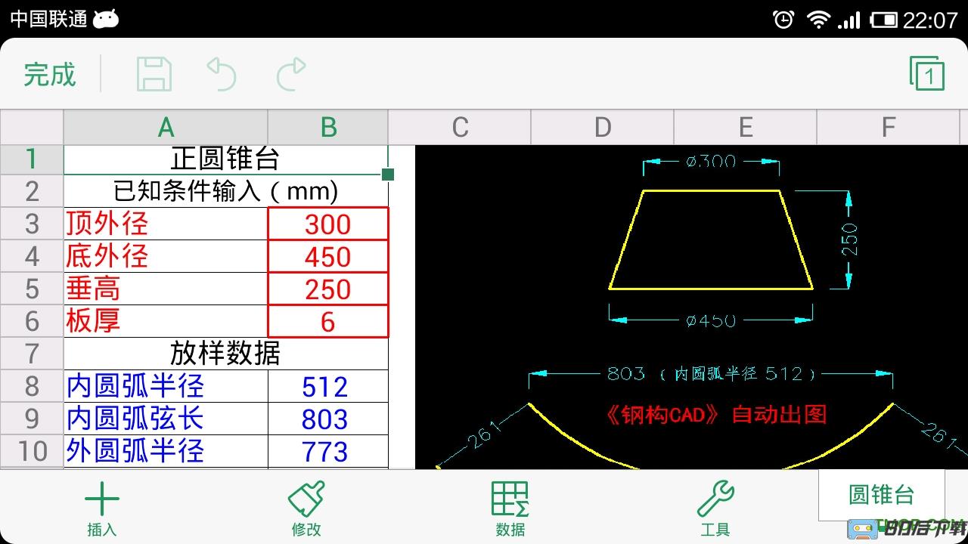
Task: Tap the save floppy disk icon
Action: tap(154, 74)
